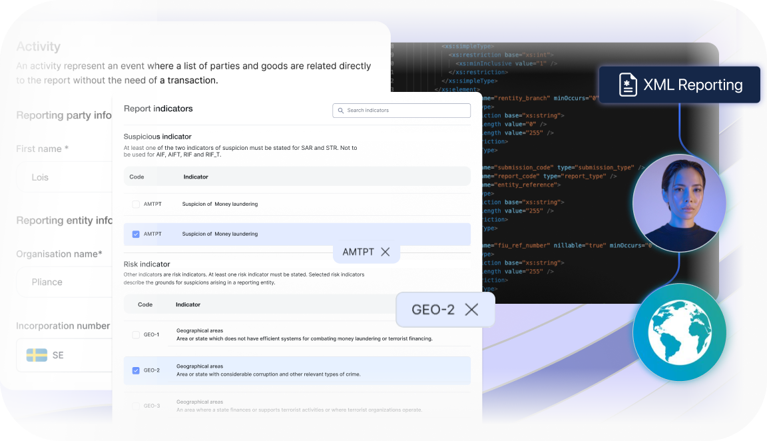The height and width of the screenshot is (441, 767).
Task: Click the Swedish flag icon
Action: click(37, 355)
